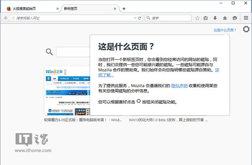Close the 新标签页 tab
The width and height of the screenshot is (252, 165).
tap(115, 9)
